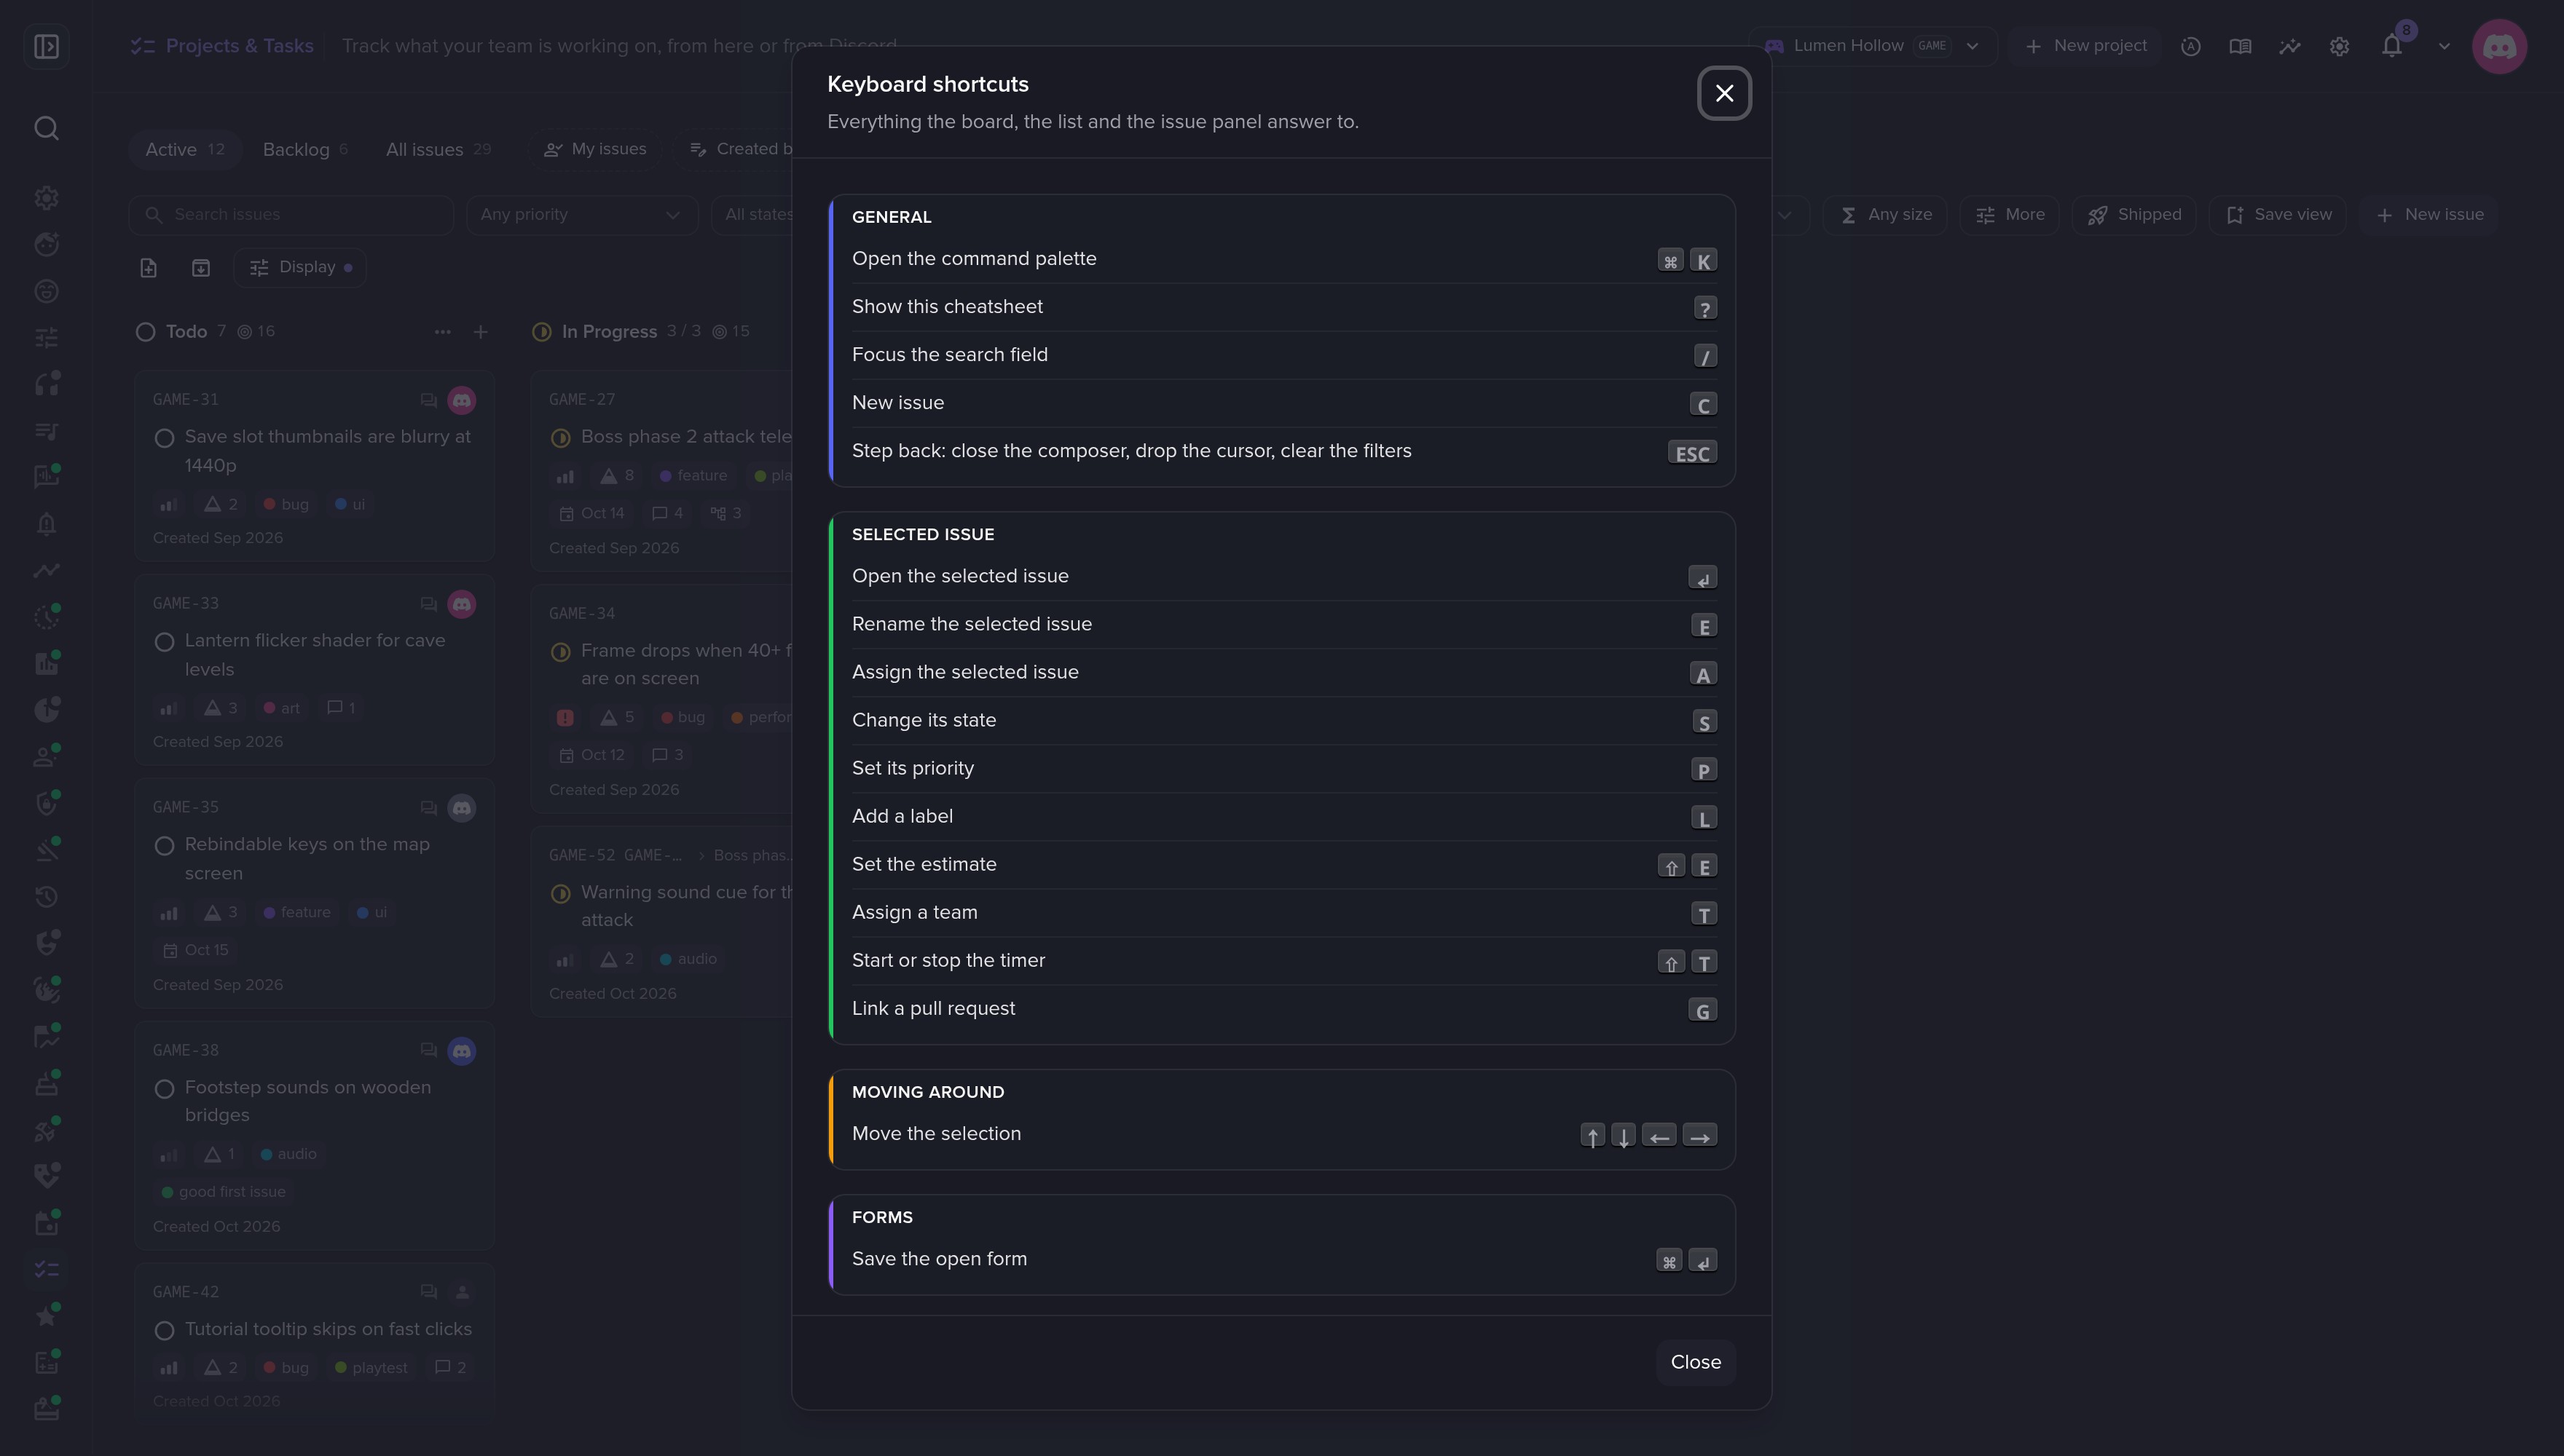Switch to the Active tab

[185, 149]
